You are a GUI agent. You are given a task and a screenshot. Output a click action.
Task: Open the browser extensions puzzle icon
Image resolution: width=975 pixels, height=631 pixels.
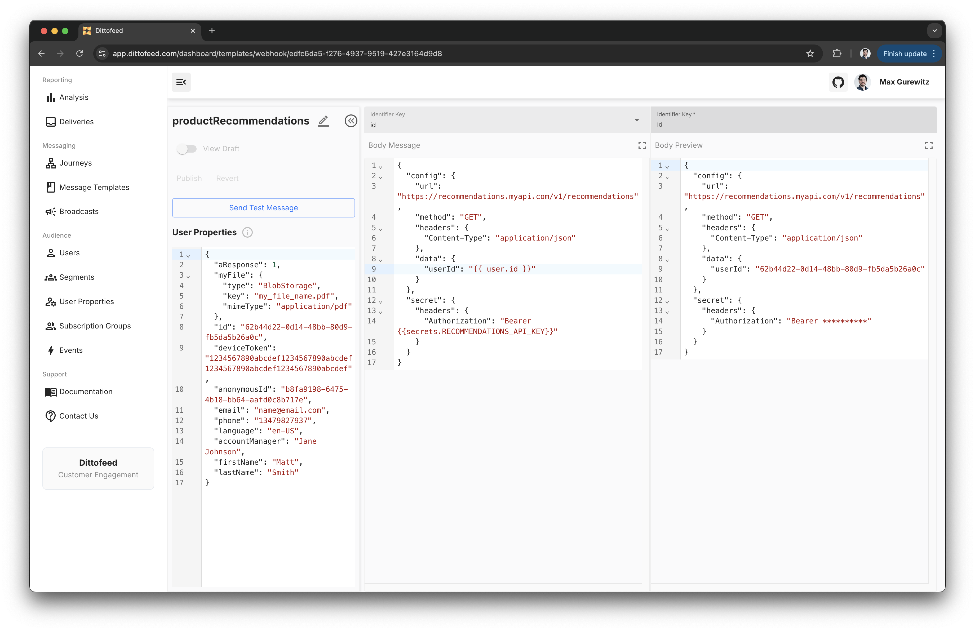tap(837, 54)
